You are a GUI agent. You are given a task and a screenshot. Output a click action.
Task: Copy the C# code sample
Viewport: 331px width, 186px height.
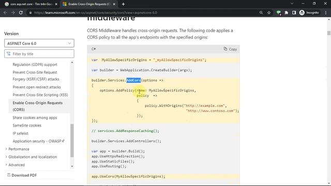(x=230, y=49)
